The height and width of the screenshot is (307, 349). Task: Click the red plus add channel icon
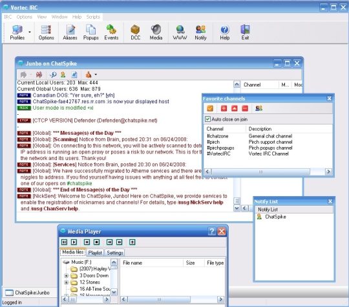click(224, 108)
